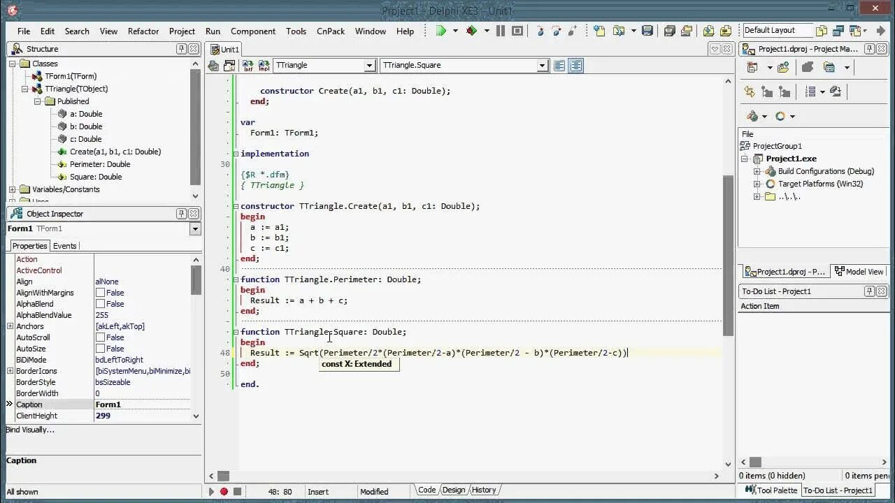The width and height of the screenshot is (895, 503).
Task: Click the code editor vertical scrollbar thumb
Action: point(728,255)
